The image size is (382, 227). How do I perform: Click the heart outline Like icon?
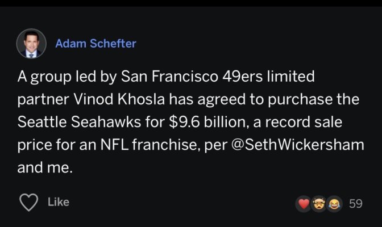29,202
